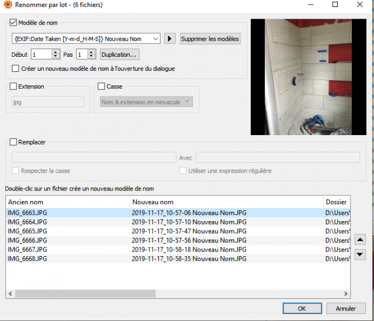Tick the Casse checkbox
374x321 pixels.
click(101, 86)
